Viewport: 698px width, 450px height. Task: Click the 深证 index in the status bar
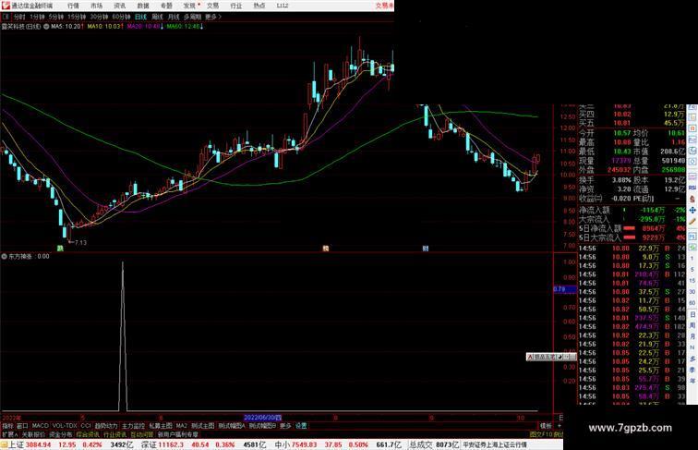(149, 444)
